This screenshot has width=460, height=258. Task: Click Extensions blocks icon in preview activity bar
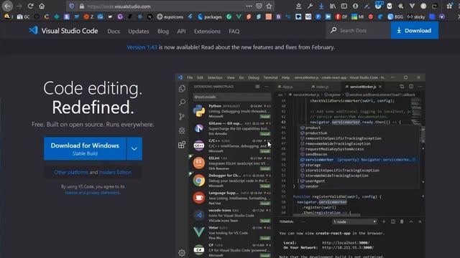[x=182, y=145]
